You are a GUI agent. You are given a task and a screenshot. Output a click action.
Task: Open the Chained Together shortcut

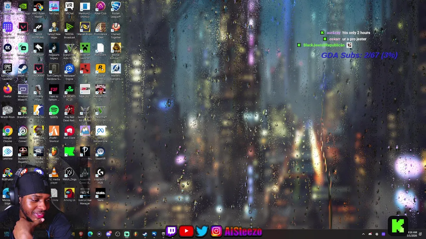click(116, 31)
